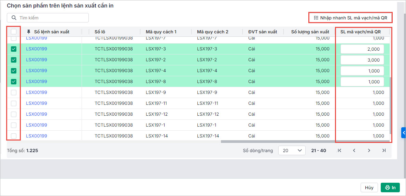Viewport: 406px width, 196px height.
Task: Click the Hủy button
Action: point(369,187)
